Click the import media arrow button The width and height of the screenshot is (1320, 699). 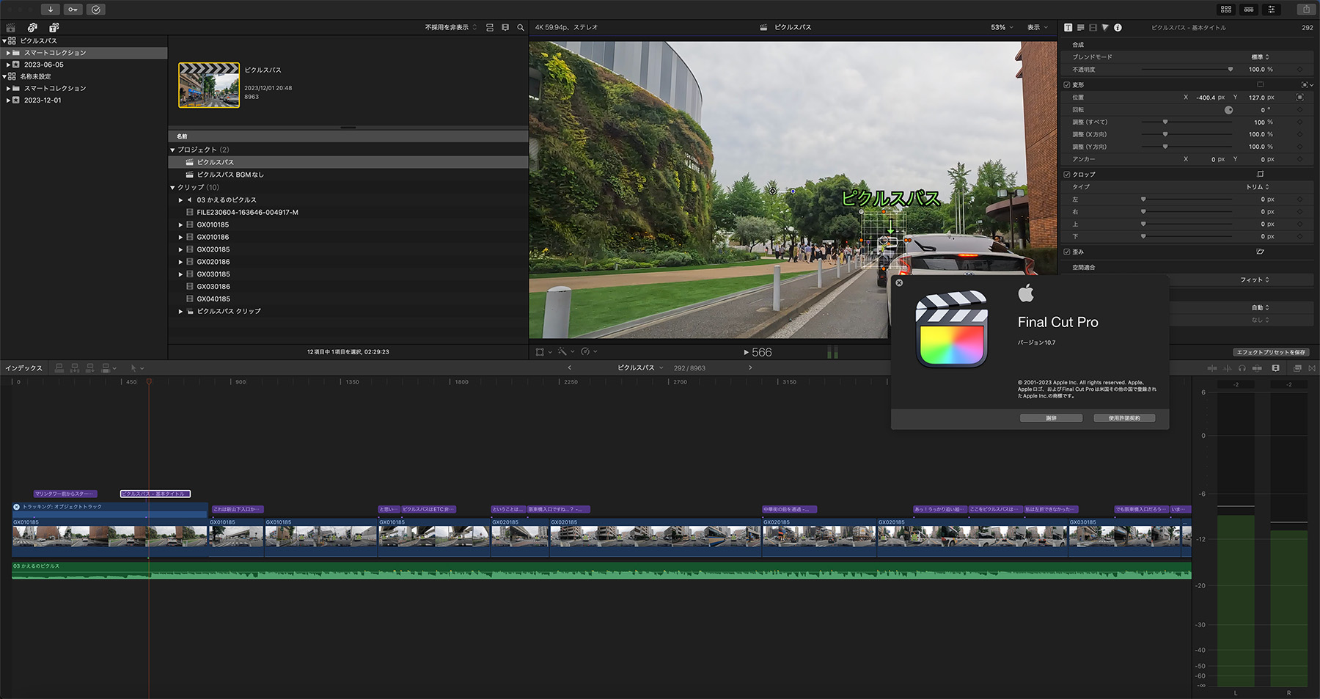click(x=51, y=10)
